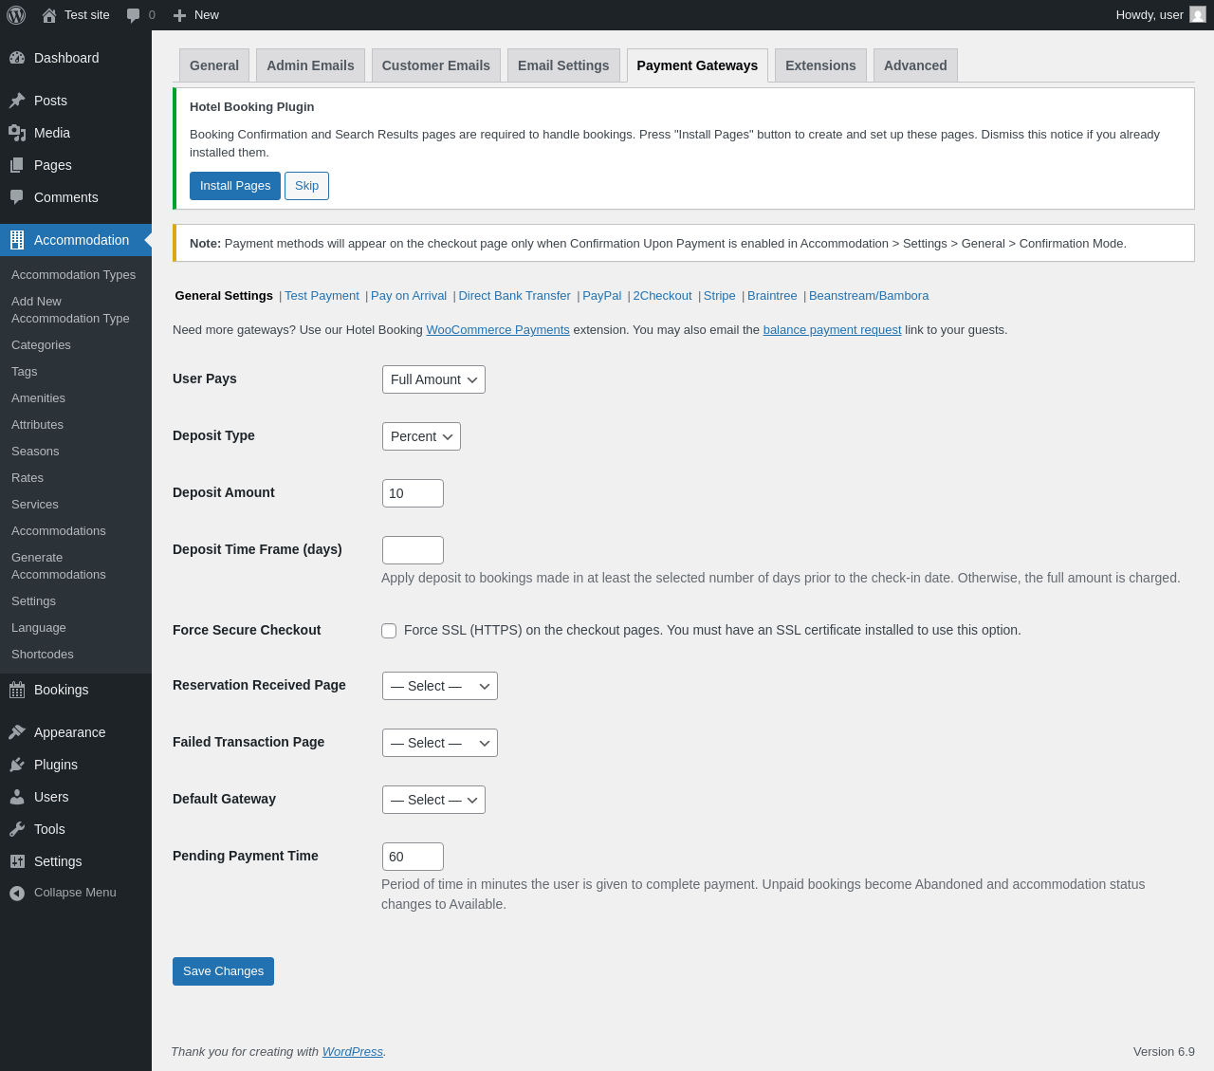The width and height of the screenshot is (1214, 1071).
Task: Open the user avatar in admin bar
Action: coord(1198,14)
